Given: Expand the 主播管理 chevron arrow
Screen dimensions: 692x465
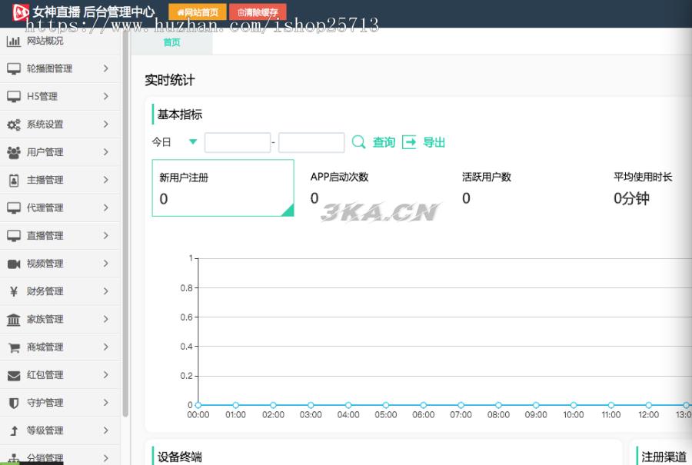Looking at the screenshot, I should tap(106, 180).
